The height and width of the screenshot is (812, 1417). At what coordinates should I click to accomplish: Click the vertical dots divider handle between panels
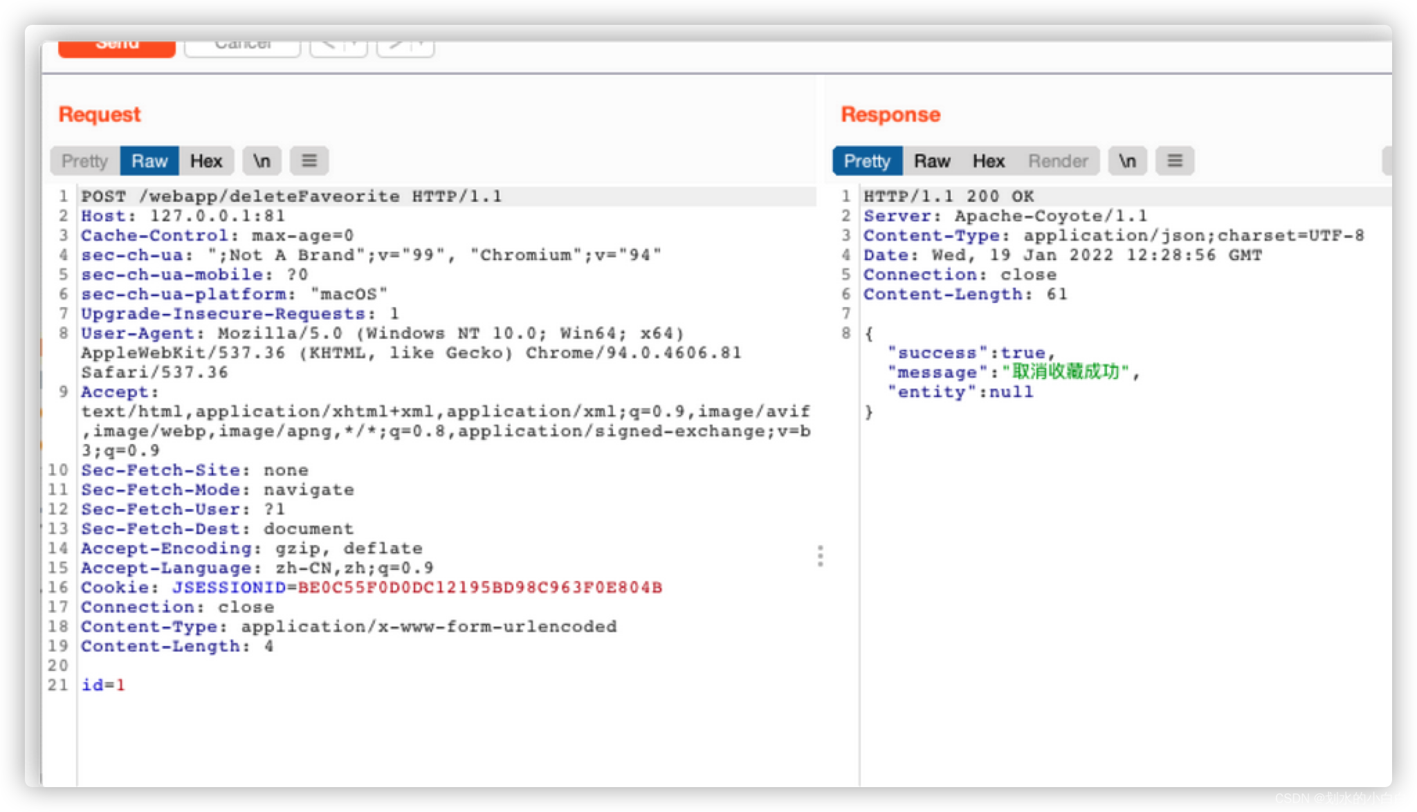(821, 556)
